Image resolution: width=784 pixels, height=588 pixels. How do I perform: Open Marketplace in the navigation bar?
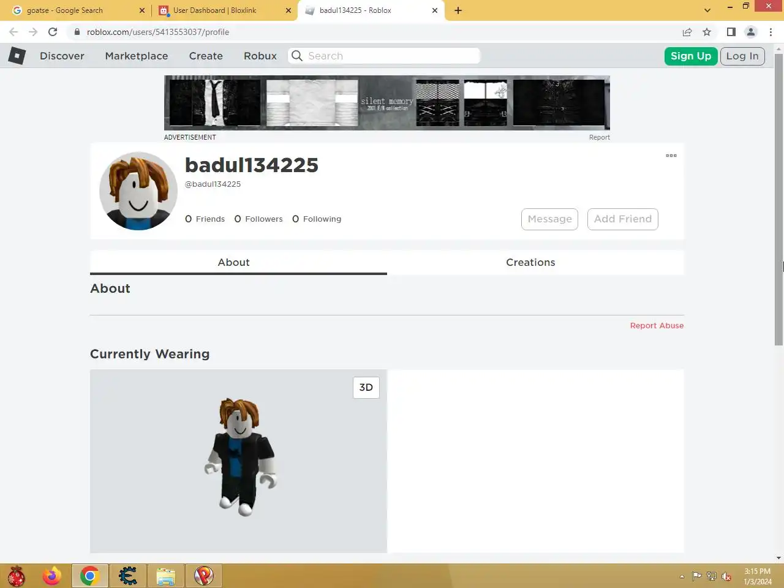pyautogui.click(x=137, y=56)
